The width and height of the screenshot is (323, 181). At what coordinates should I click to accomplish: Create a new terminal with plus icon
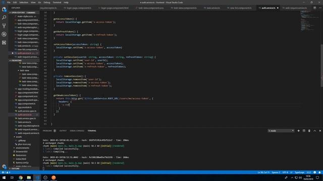point(298,131)
